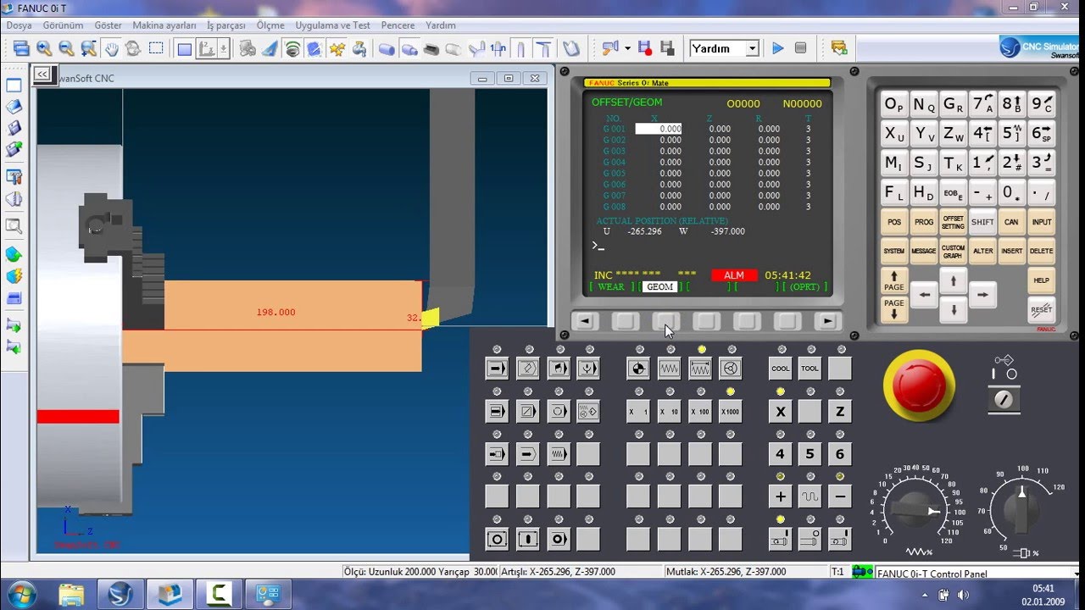Open the Görünüm menu
Viewport: 1085px width, 610px height.
pyautogui.click(x=64, y=25)
